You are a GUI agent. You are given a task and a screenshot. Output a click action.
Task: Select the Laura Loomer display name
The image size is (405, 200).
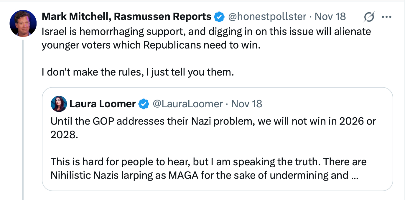102,104
